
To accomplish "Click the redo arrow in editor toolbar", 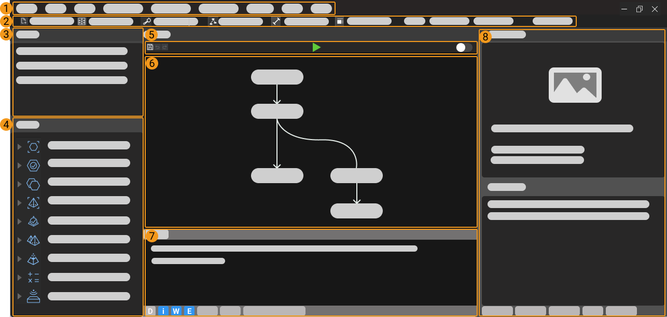I will coord(165,47).
